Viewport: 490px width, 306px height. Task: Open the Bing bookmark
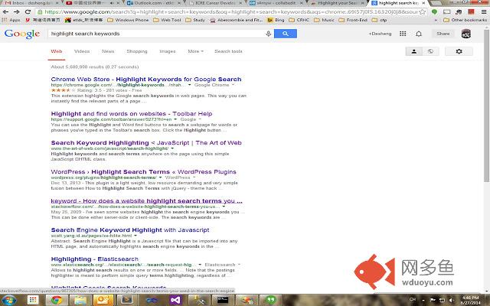click(x=276, y=20)
